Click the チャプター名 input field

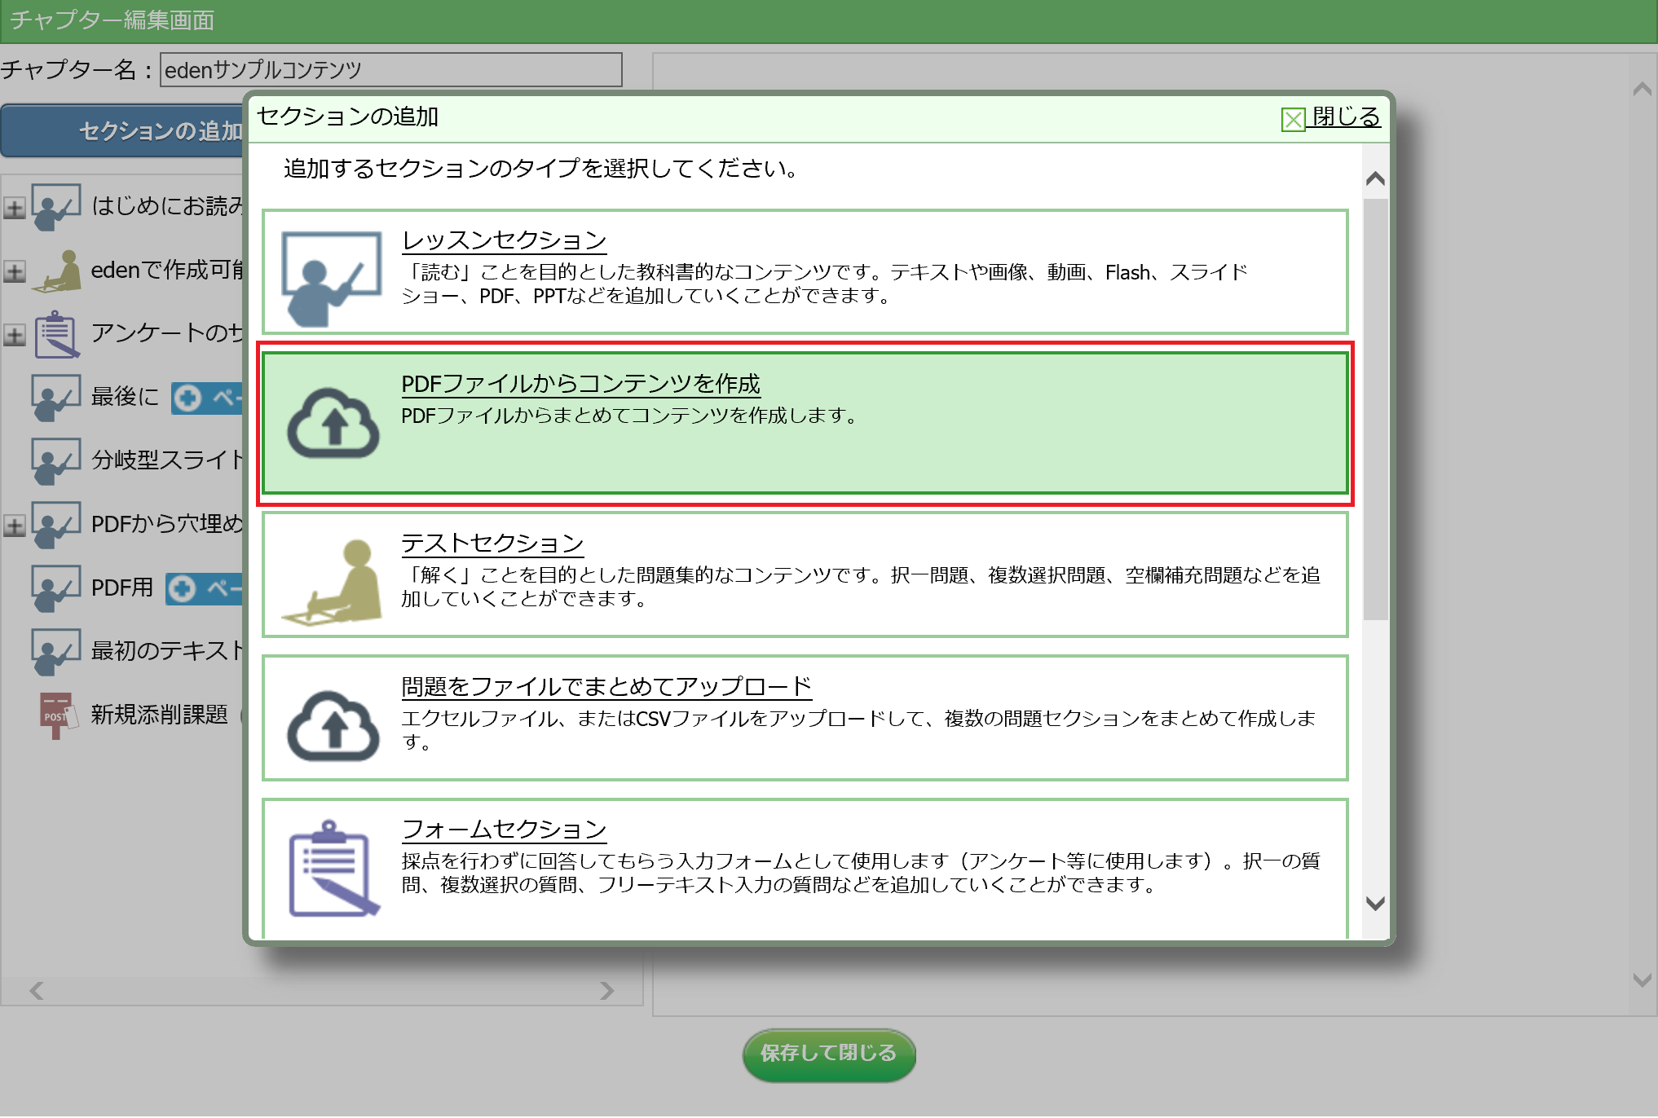click(x=390, y=70)
